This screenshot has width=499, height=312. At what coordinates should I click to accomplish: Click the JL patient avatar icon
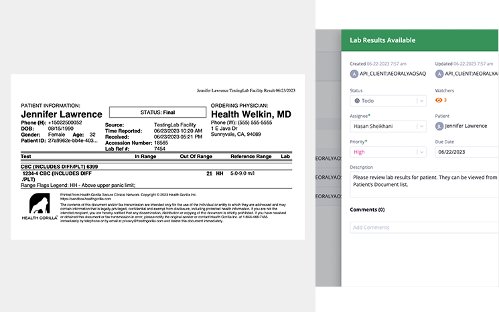pyautogui.click(x=439, y=126)
